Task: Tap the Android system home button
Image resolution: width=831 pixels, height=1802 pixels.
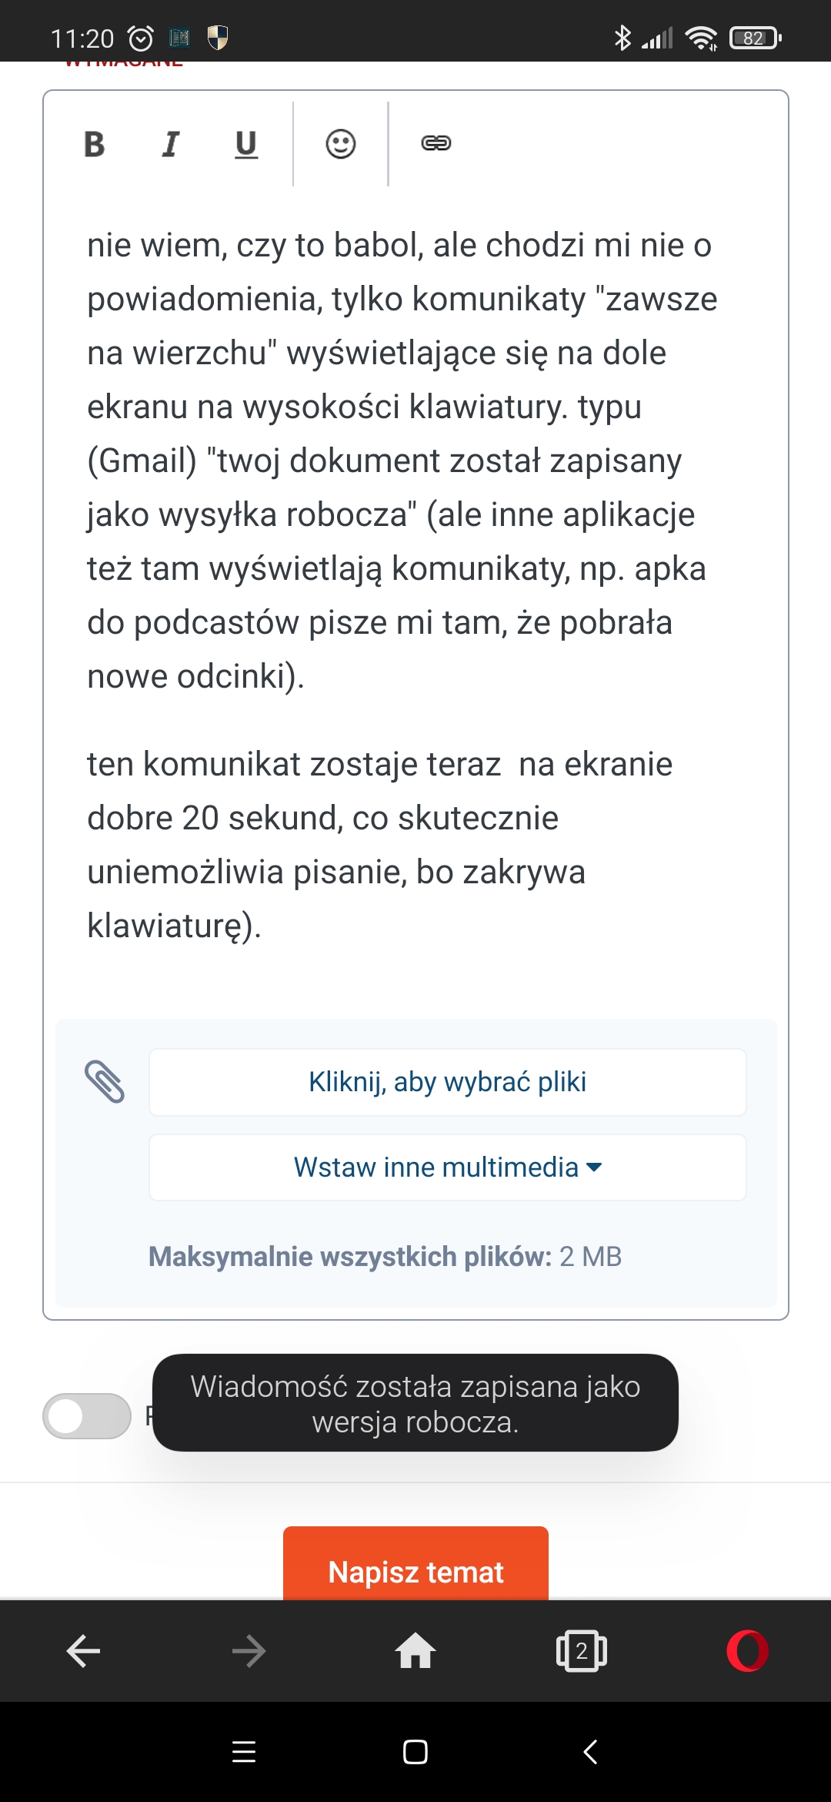Action: click(x=415, y=1752)
